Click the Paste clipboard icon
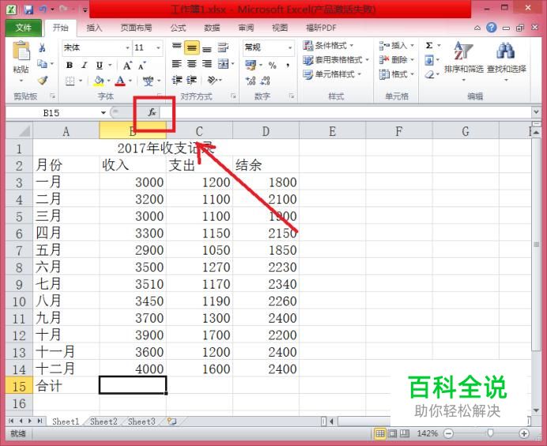The image size is (547, 446). [21, 51]
